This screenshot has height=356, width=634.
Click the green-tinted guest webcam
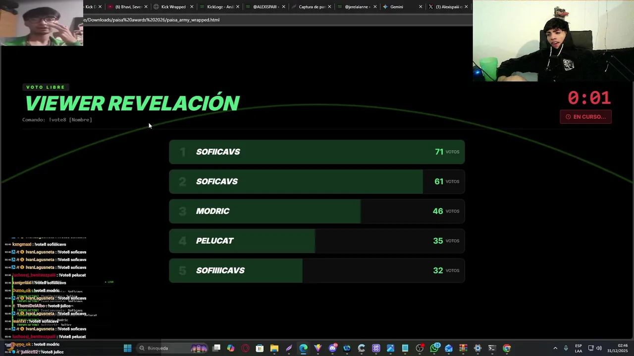pyautogui.click(x=42, y=23)
